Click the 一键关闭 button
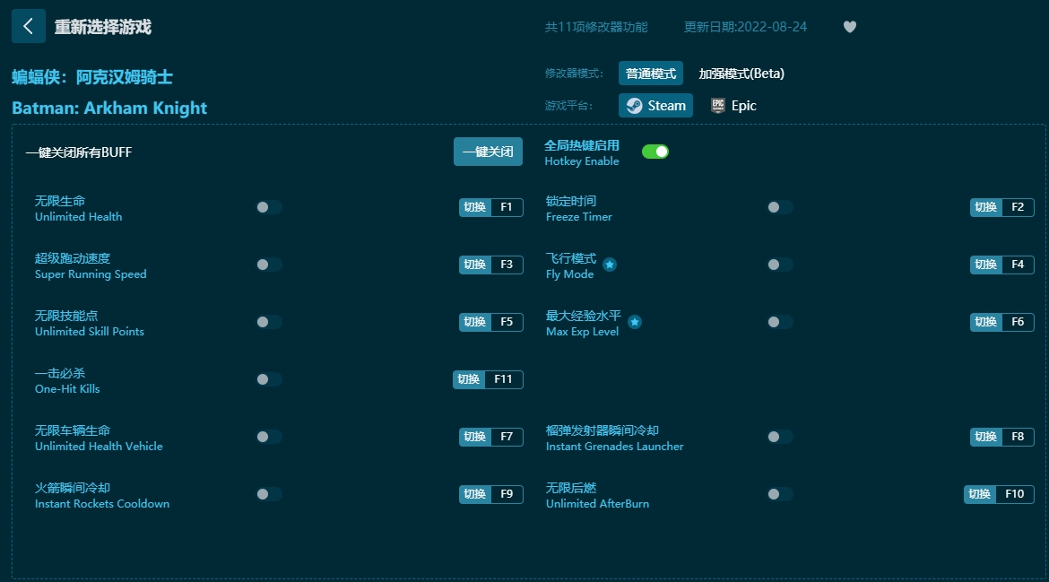 [x=488, y=152]
